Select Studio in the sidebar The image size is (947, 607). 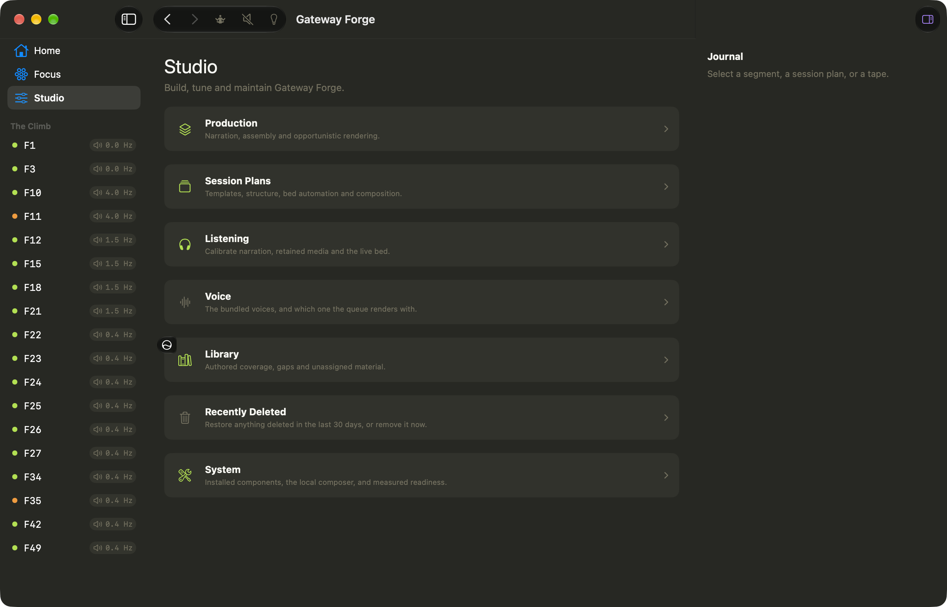(74, 98)
